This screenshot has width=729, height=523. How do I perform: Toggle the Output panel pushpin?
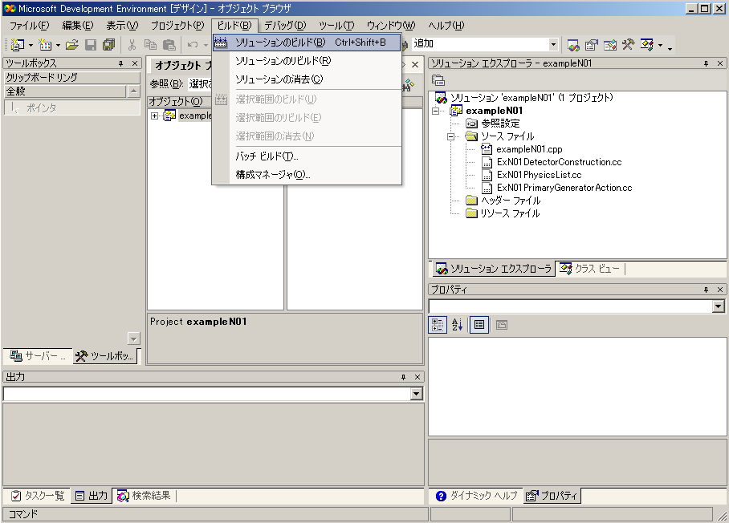[x=404, y=377]
